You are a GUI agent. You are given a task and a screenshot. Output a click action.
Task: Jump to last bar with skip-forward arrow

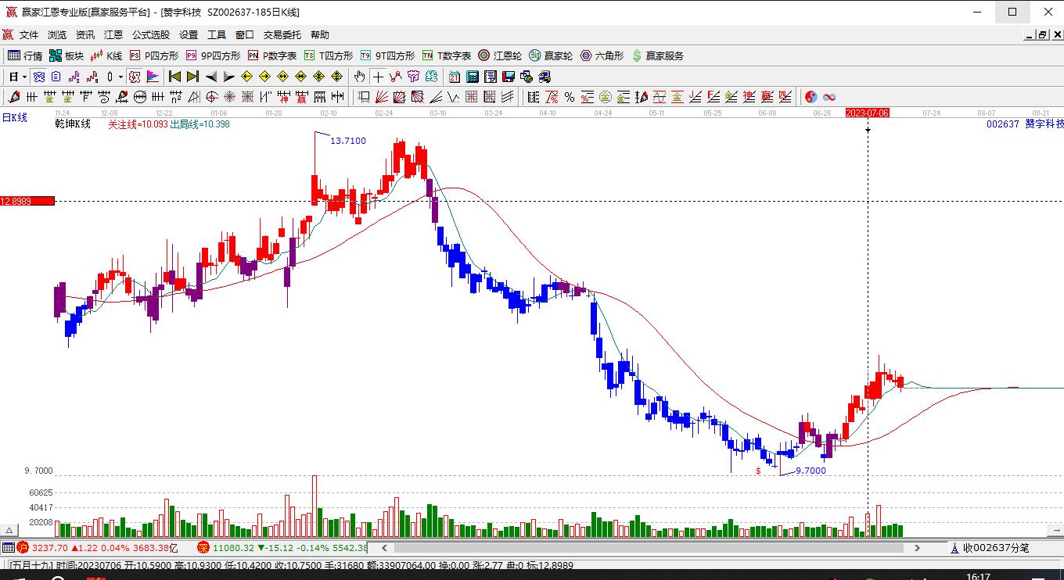coord(192,77)
